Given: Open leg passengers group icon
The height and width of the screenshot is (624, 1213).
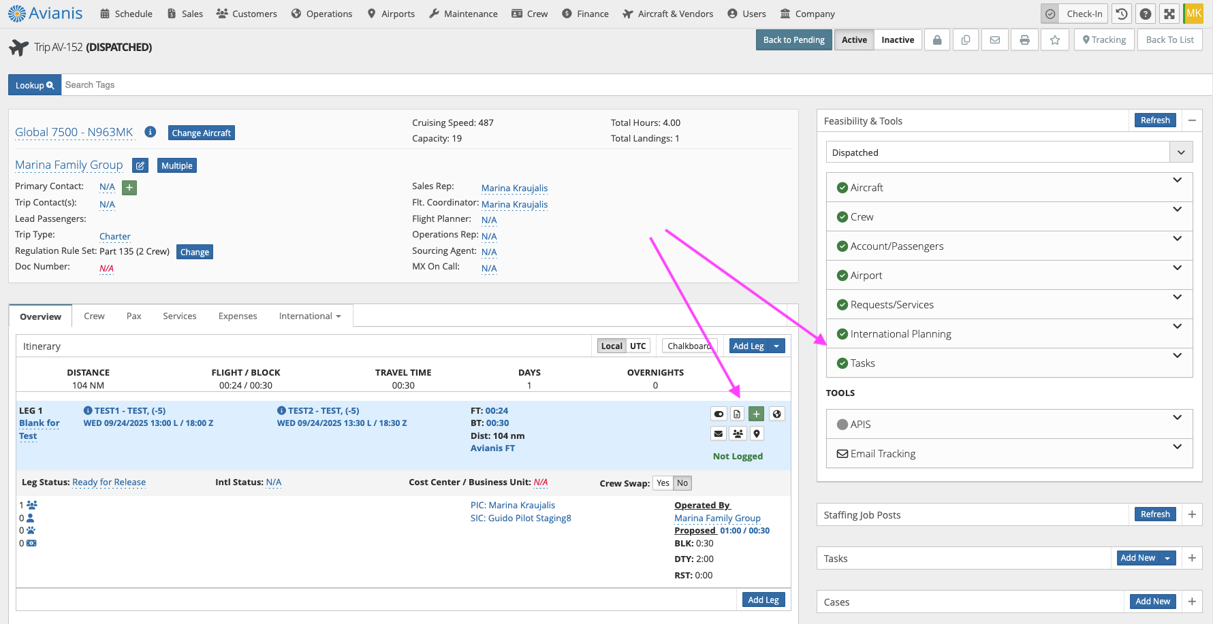Looking at the screenshot, I should click(738, 433).
